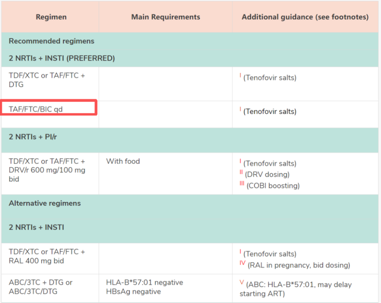Select the Additional guidance column header
The width and height of the screenshot is (381, 303).
pos(305,17)
